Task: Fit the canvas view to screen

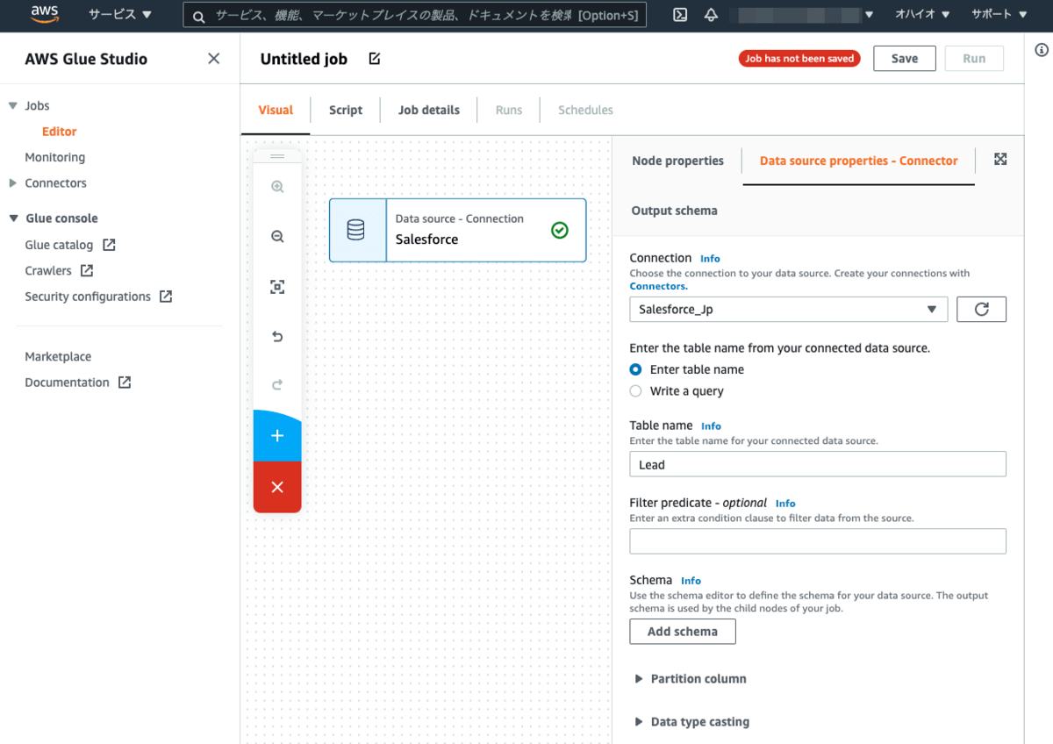Action: 277,287
